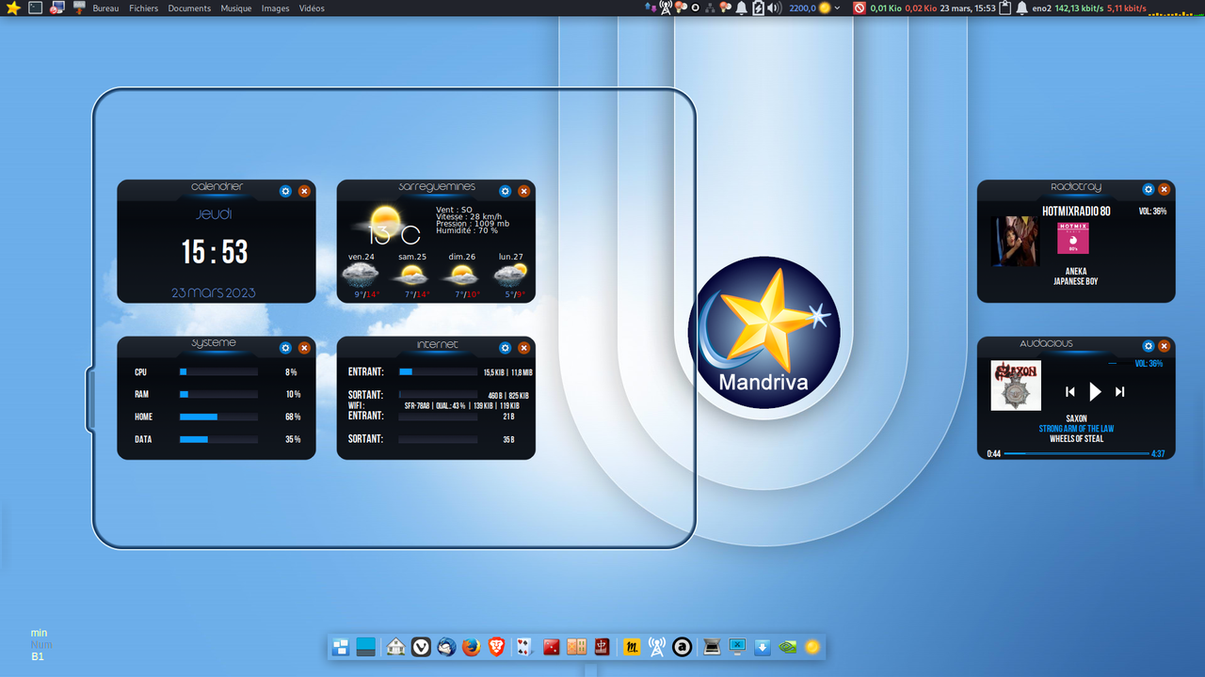The width and height of the screenshot is (1205, 677).
Task: Open the workspace pager in the dock
Action: coord(341,647)
